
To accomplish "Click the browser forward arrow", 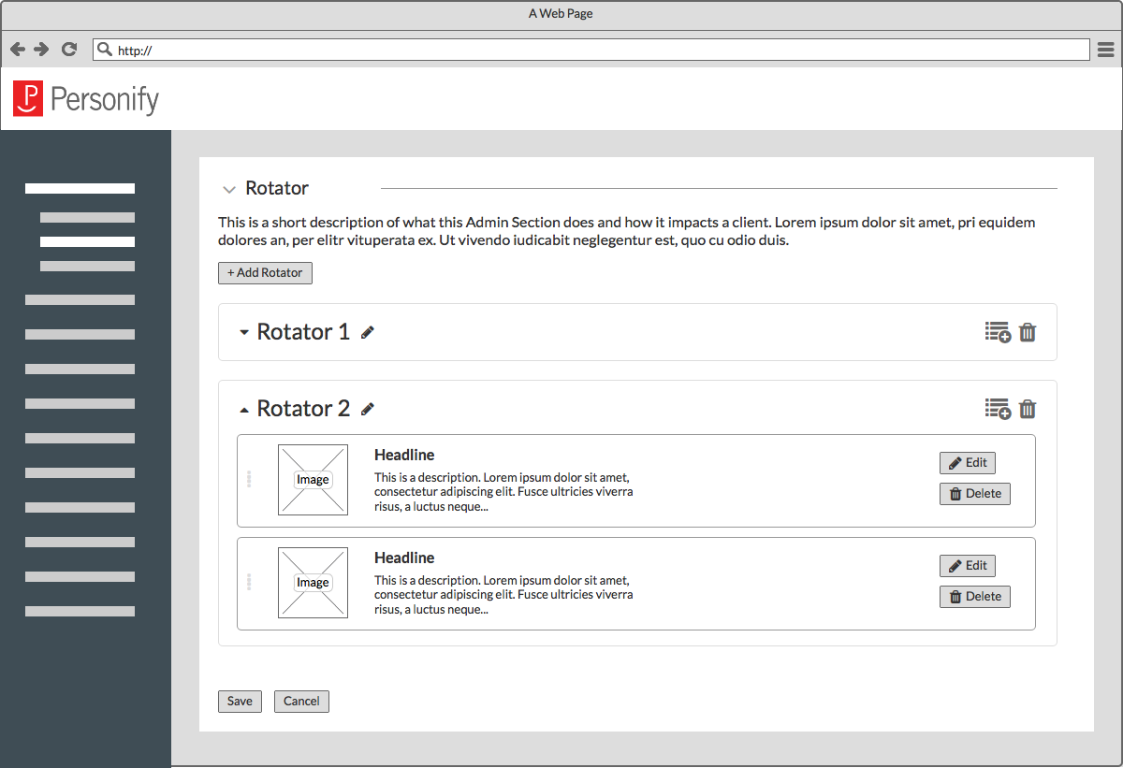I will point(41,50).
